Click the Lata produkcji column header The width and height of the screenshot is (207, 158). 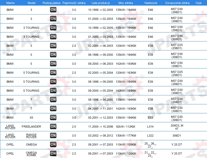pyautogui.click(x=101, y=3)
